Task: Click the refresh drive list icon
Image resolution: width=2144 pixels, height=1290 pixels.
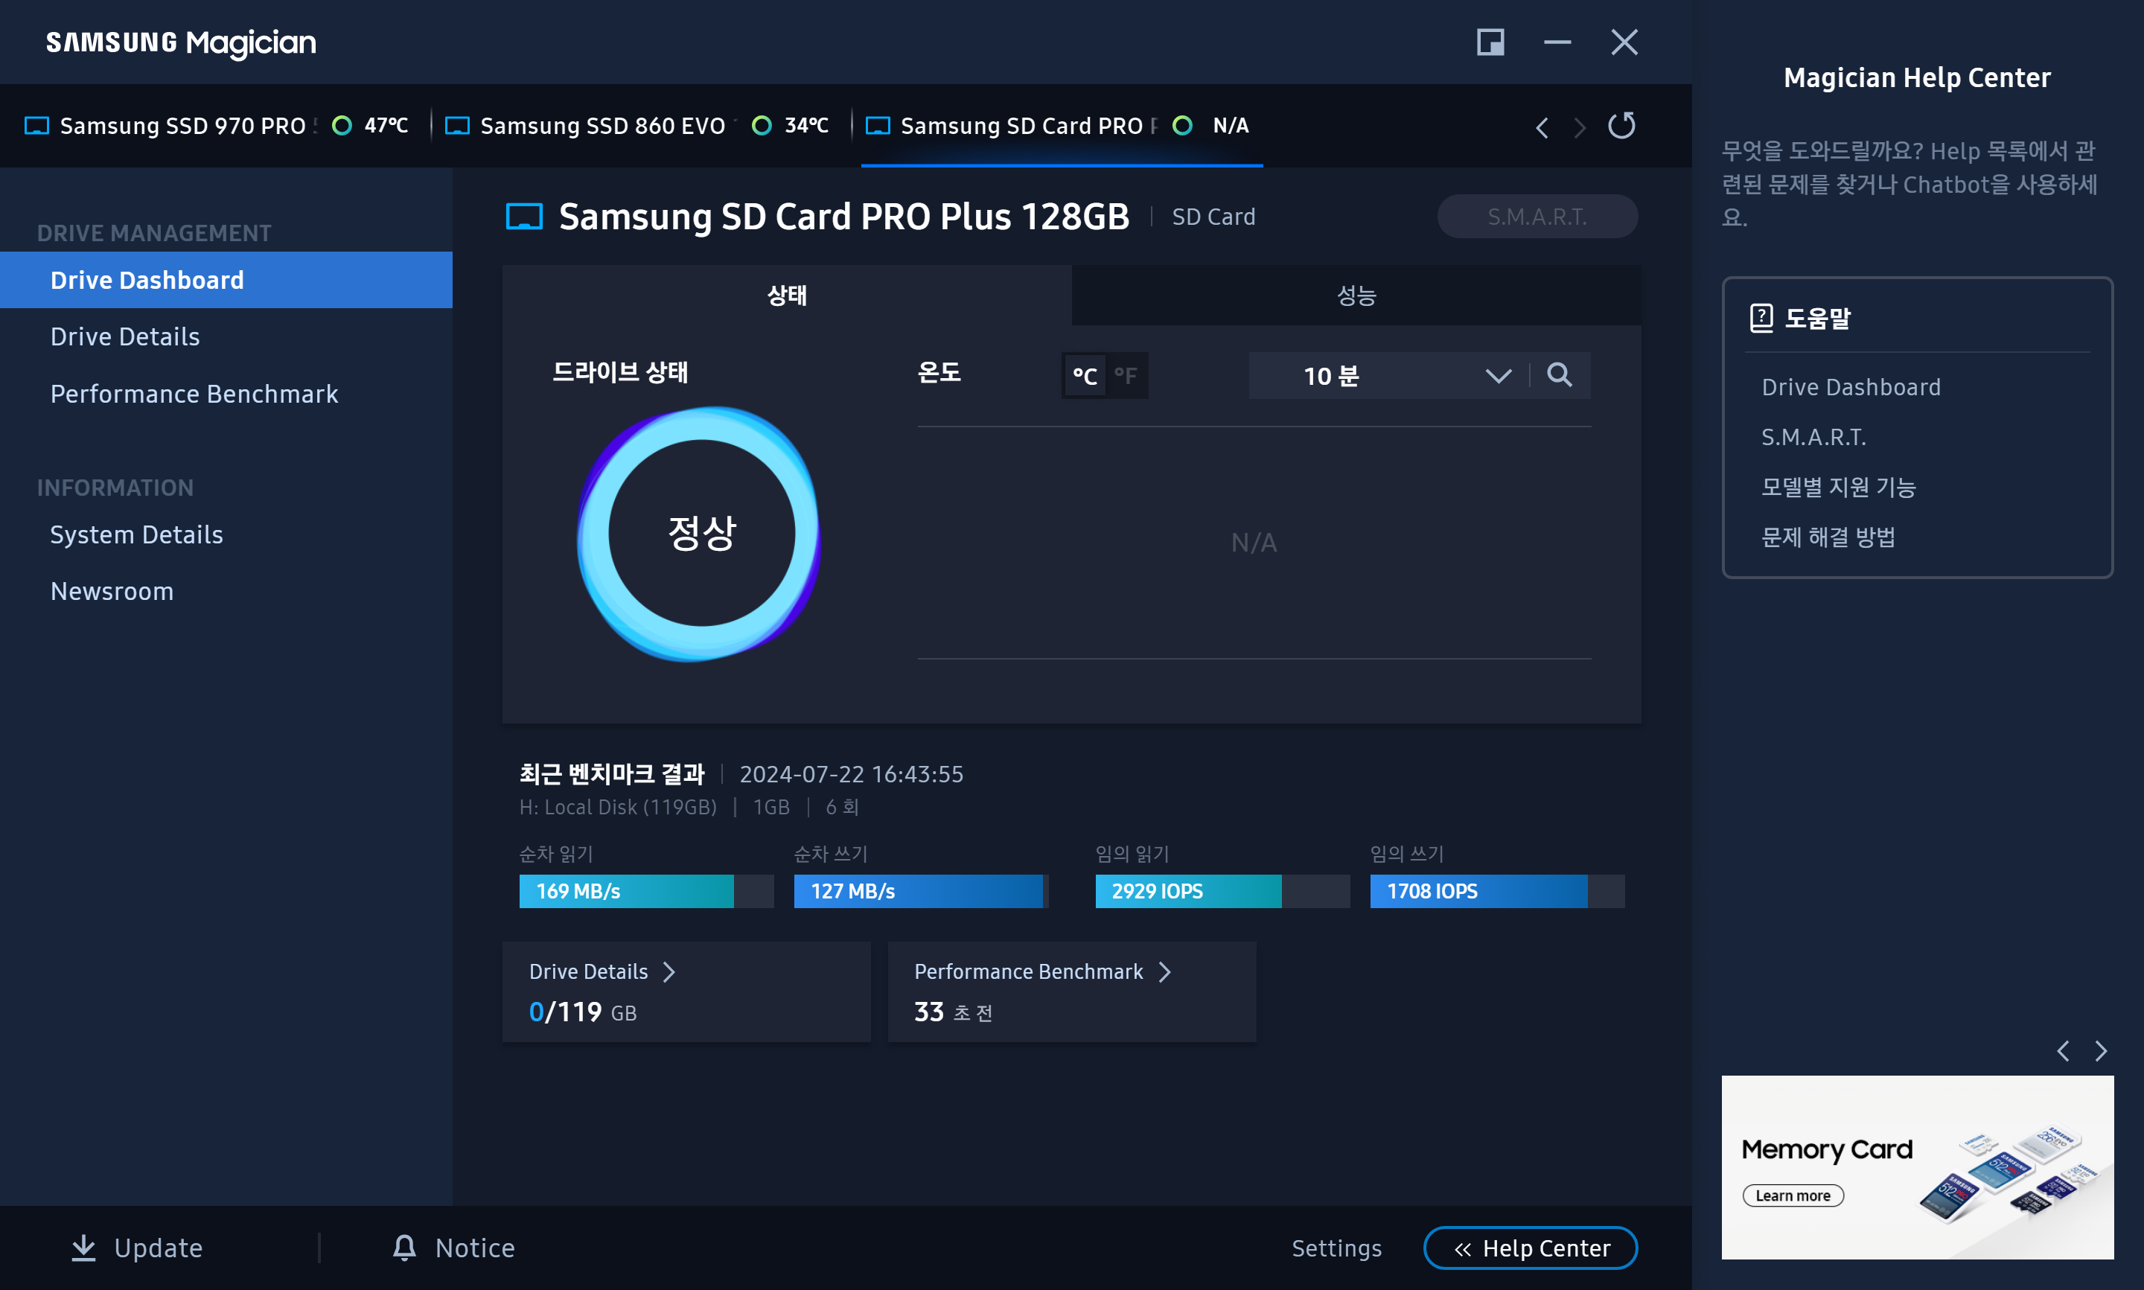Action: [x=1621, y=126]
